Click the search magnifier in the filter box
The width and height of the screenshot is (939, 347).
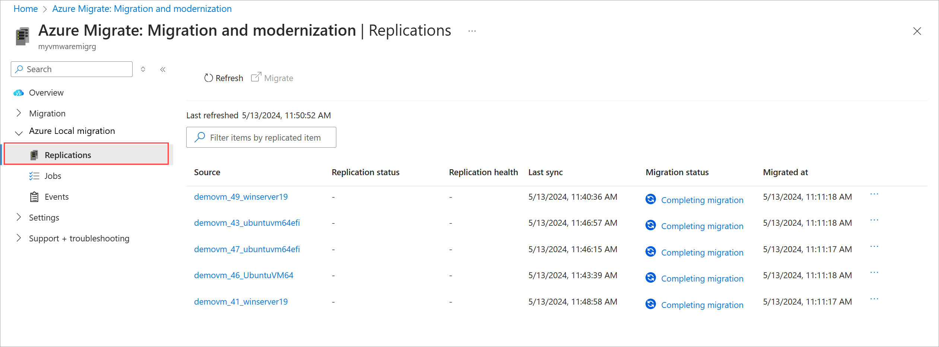[200, 137]
